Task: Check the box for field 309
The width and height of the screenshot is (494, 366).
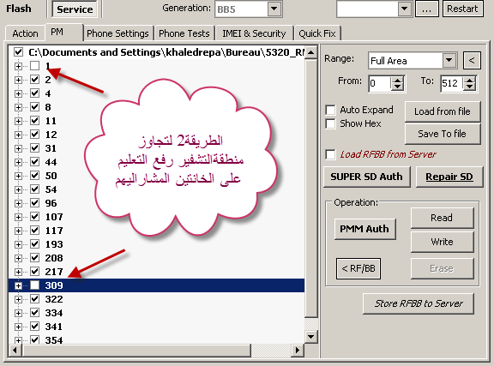Action: (34, 285)
